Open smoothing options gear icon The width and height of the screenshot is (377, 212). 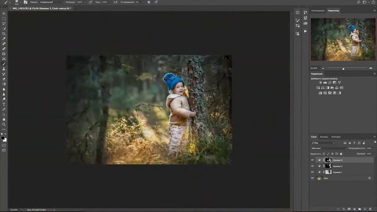click(149, 2)
